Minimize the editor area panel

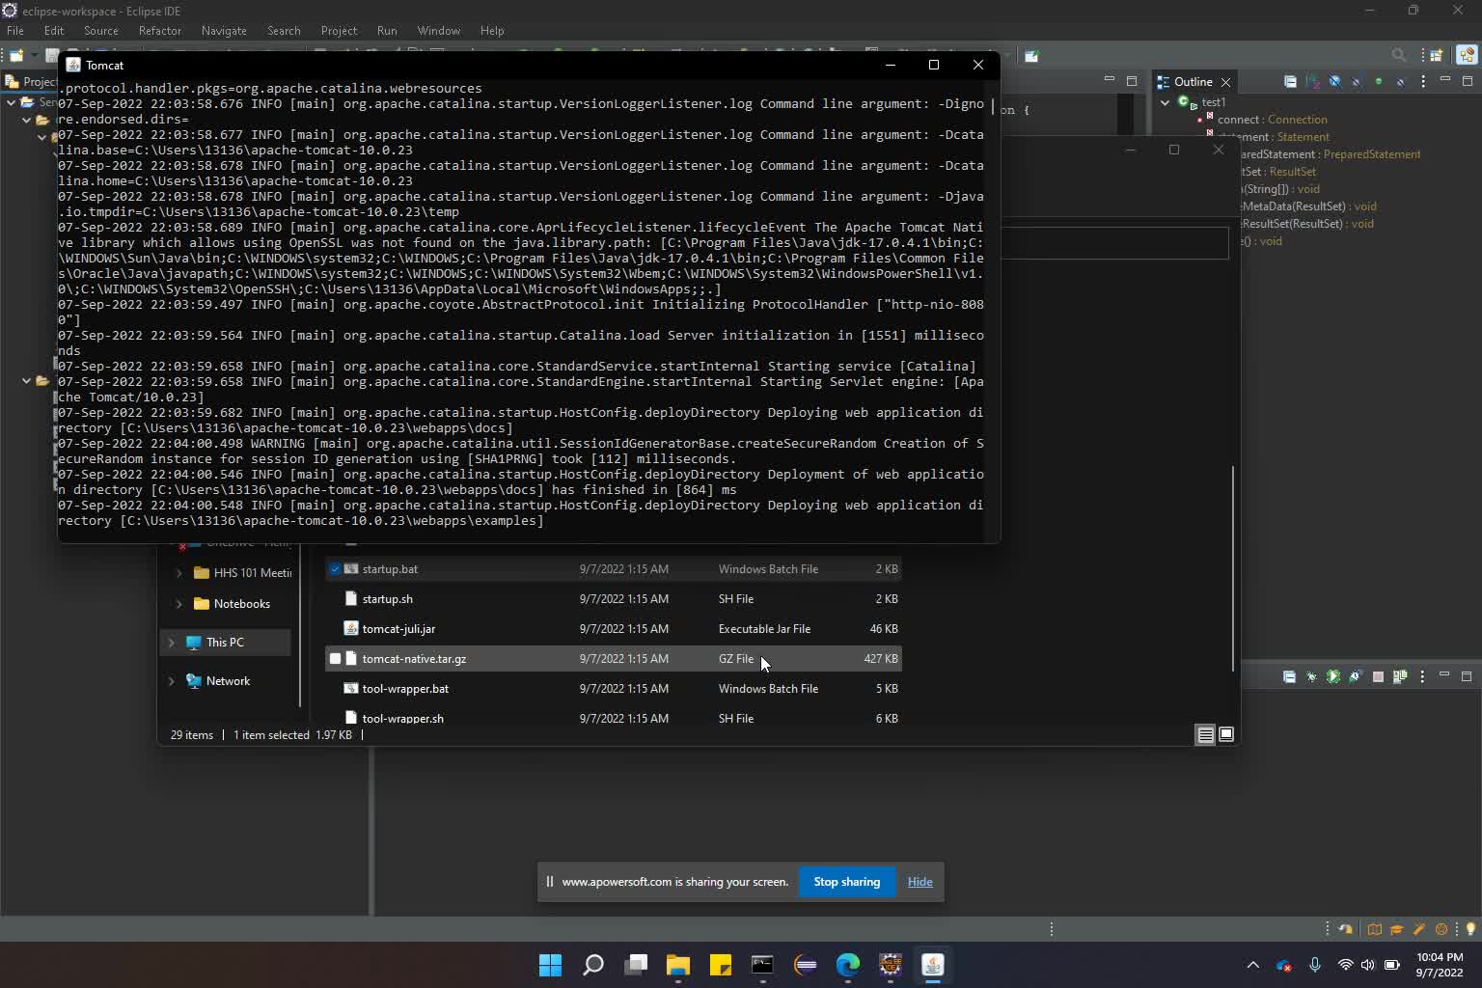pyautogui.click(x=1110, y=80)
